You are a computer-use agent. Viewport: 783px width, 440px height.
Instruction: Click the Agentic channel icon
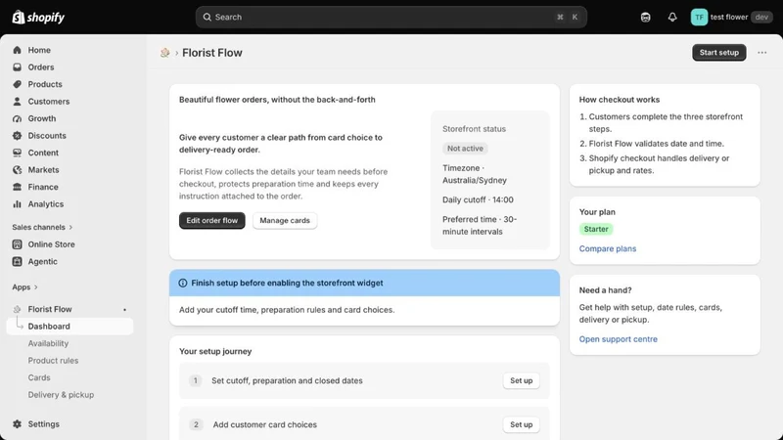coord(17,261)
